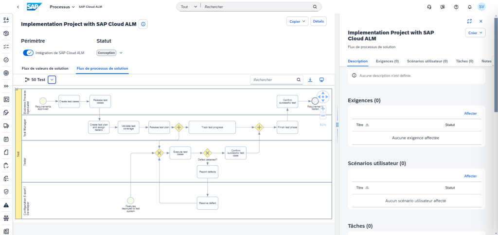Select the Report defects task box
Image resolution: width=498 pixels, height=235 pixels.
tap(207, 172)
